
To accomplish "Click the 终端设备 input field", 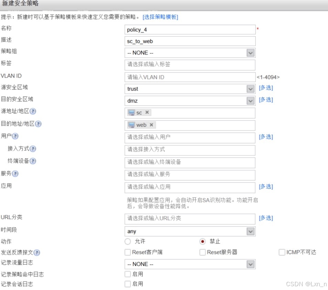I will pyautogui.click(x=190, y=163).
